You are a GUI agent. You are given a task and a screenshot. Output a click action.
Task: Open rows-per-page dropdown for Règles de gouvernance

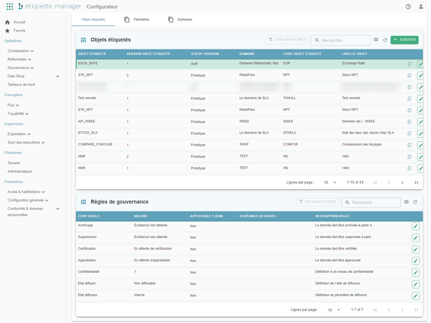tap(334, 310)
